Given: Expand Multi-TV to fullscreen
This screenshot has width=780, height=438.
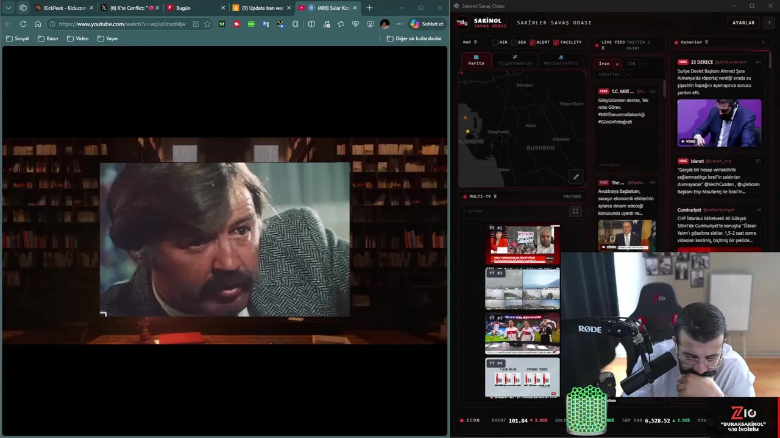Looking at the screenshot, I should pos(575,211).
